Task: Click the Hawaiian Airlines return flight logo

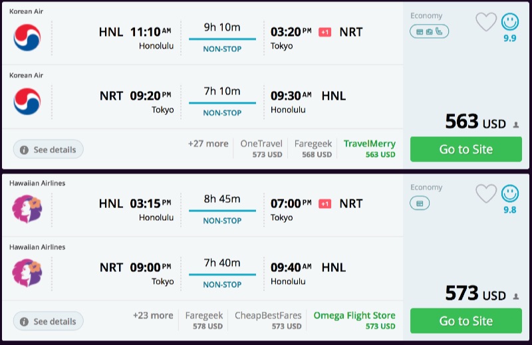Action: (x=27, y=273)
